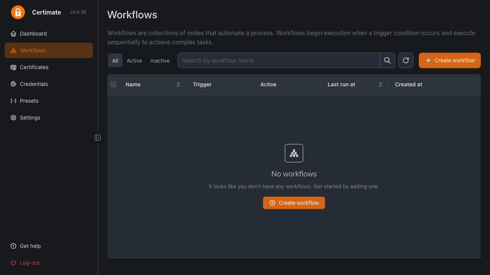The height and width of the screenshot is (275, 490).
Task: Click the Certimate app name
Action: pos(47,12)
